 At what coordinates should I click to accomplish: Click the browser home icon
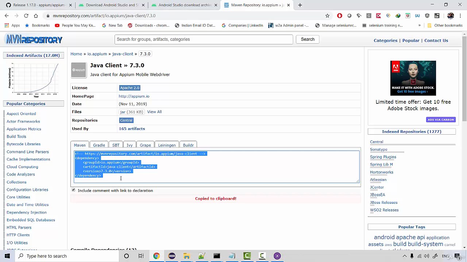tap(36, 16)
